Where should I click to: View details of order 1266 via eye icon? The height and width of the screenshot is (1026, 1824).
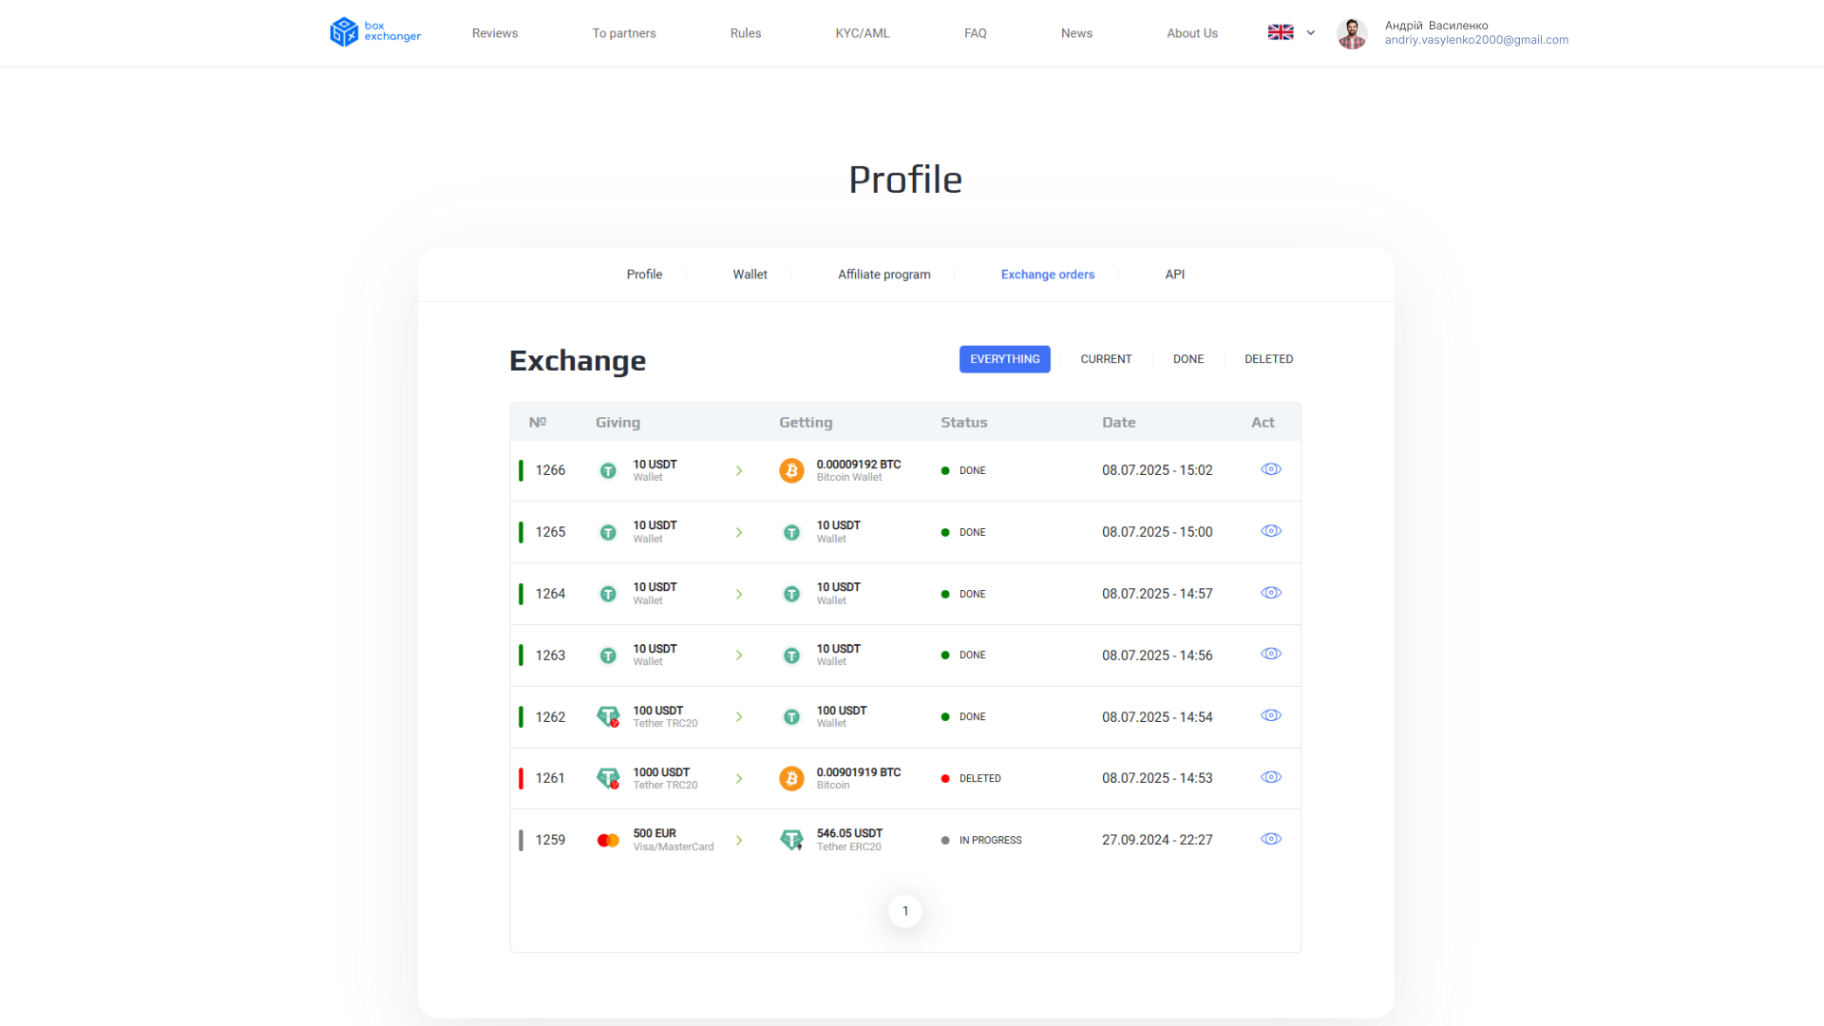1271,469
